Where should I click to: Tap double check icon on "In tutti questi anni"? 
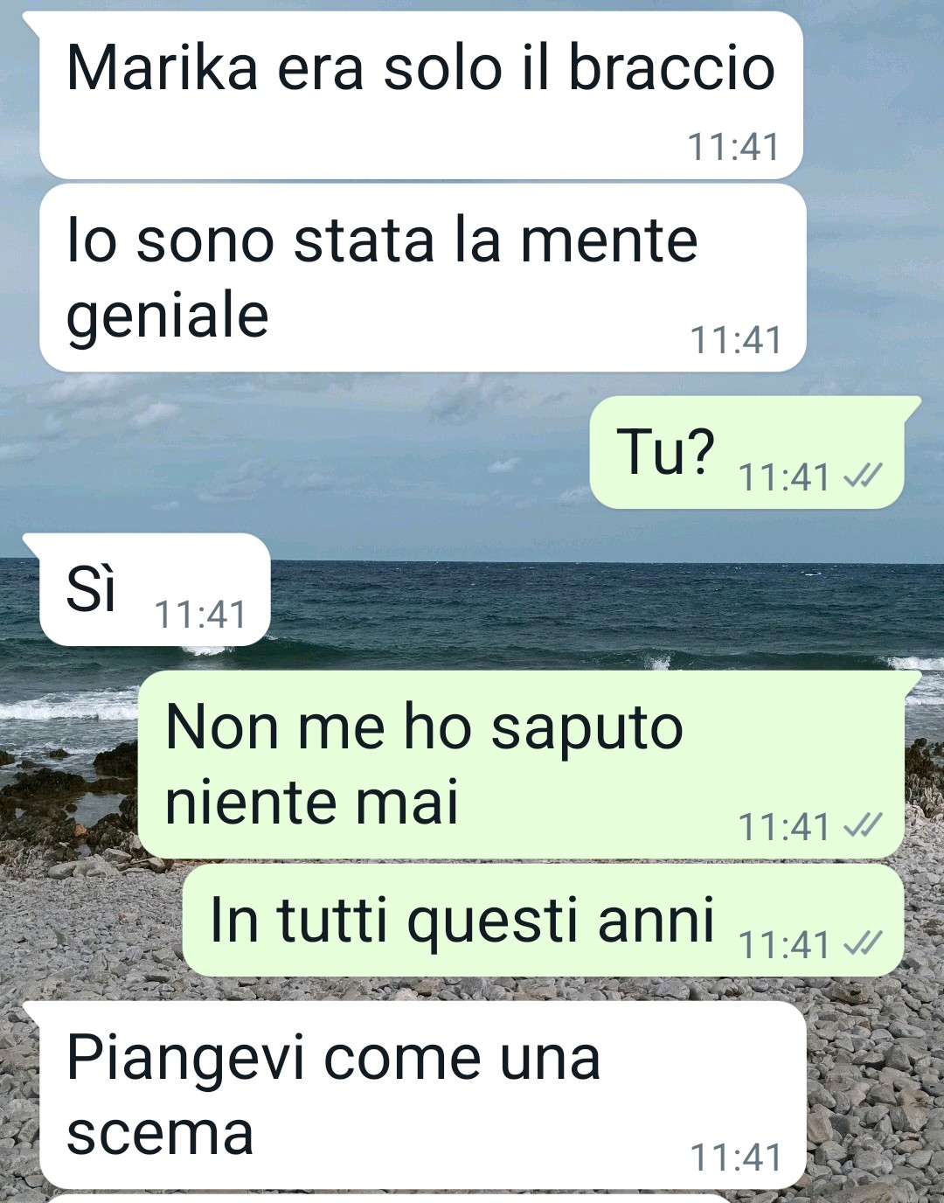[864, 943]
